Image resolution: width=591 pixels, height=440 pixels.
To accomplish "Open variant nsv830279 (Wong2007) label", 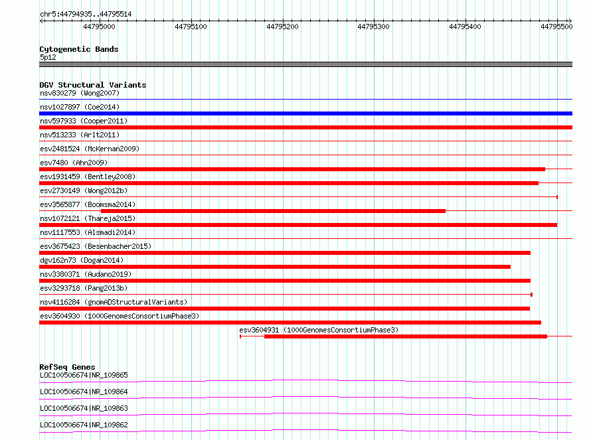I will coord(80,93).
